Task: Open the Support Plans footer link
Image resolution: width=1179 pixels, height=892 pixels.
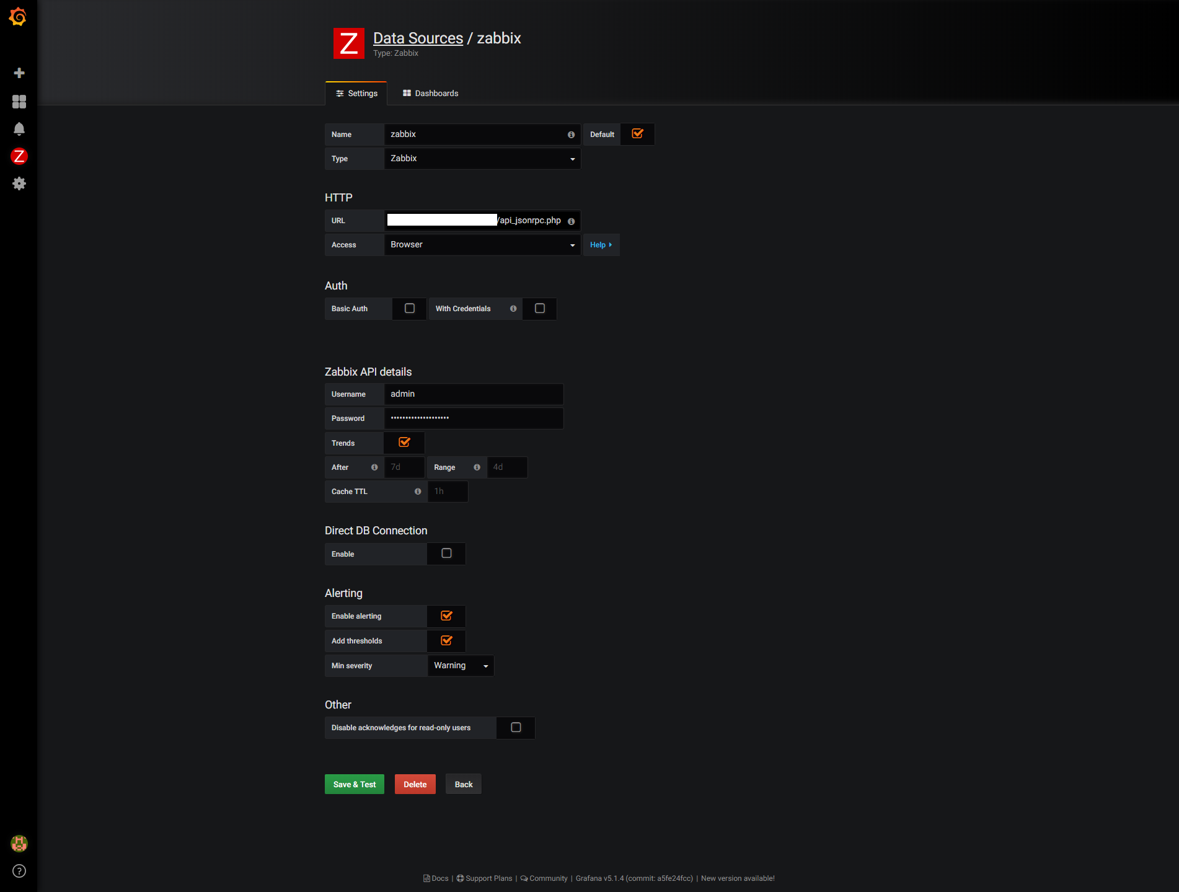Action: (x=485, y=878)
